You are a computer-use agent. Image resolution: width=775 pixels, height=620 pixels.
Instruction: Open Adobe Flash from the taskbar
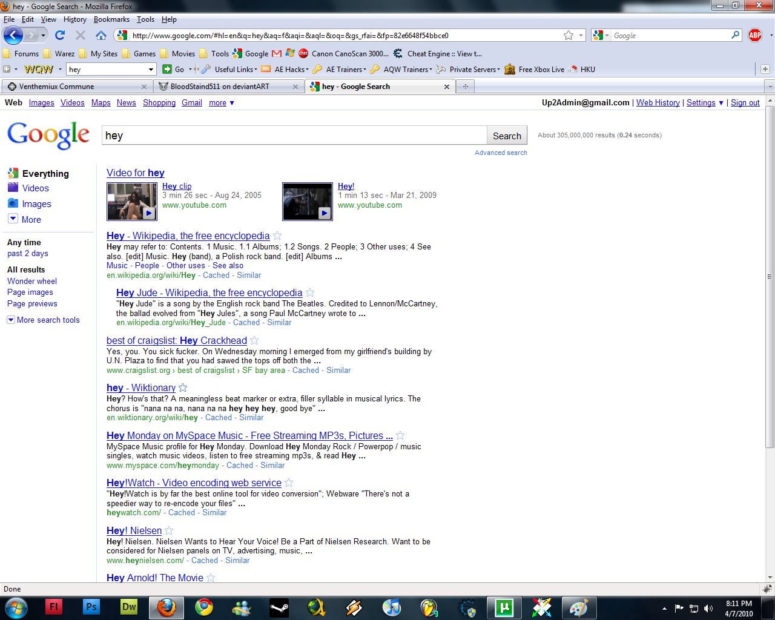54,607
